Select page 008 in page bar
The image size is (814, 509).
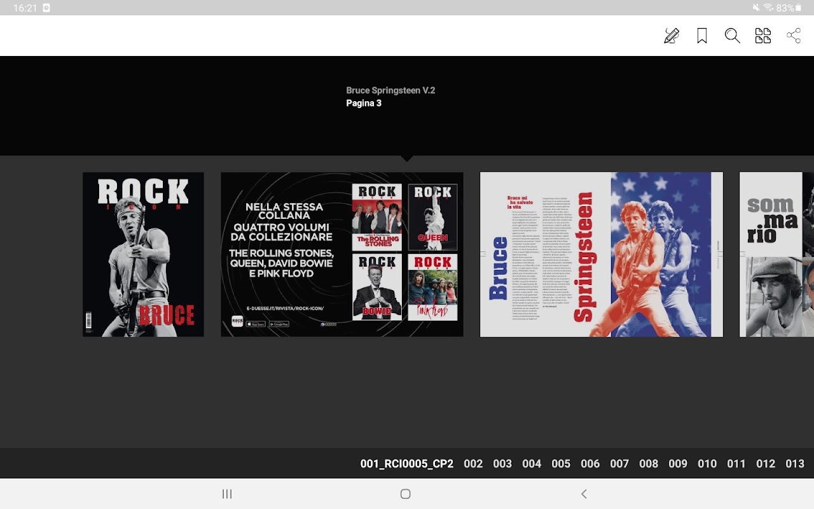coord(649,464)
